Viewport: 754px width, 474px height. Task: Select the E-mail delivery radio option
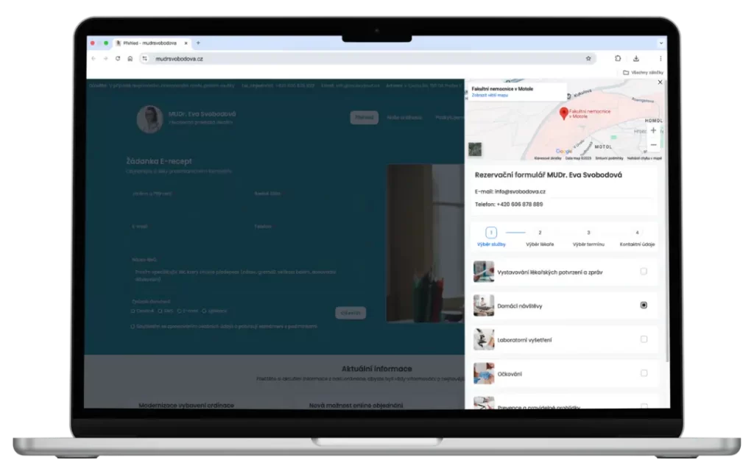[179, 311]
